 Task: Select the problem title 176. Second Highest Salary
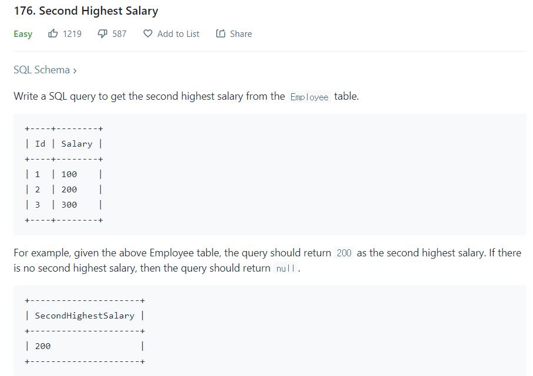86,11
